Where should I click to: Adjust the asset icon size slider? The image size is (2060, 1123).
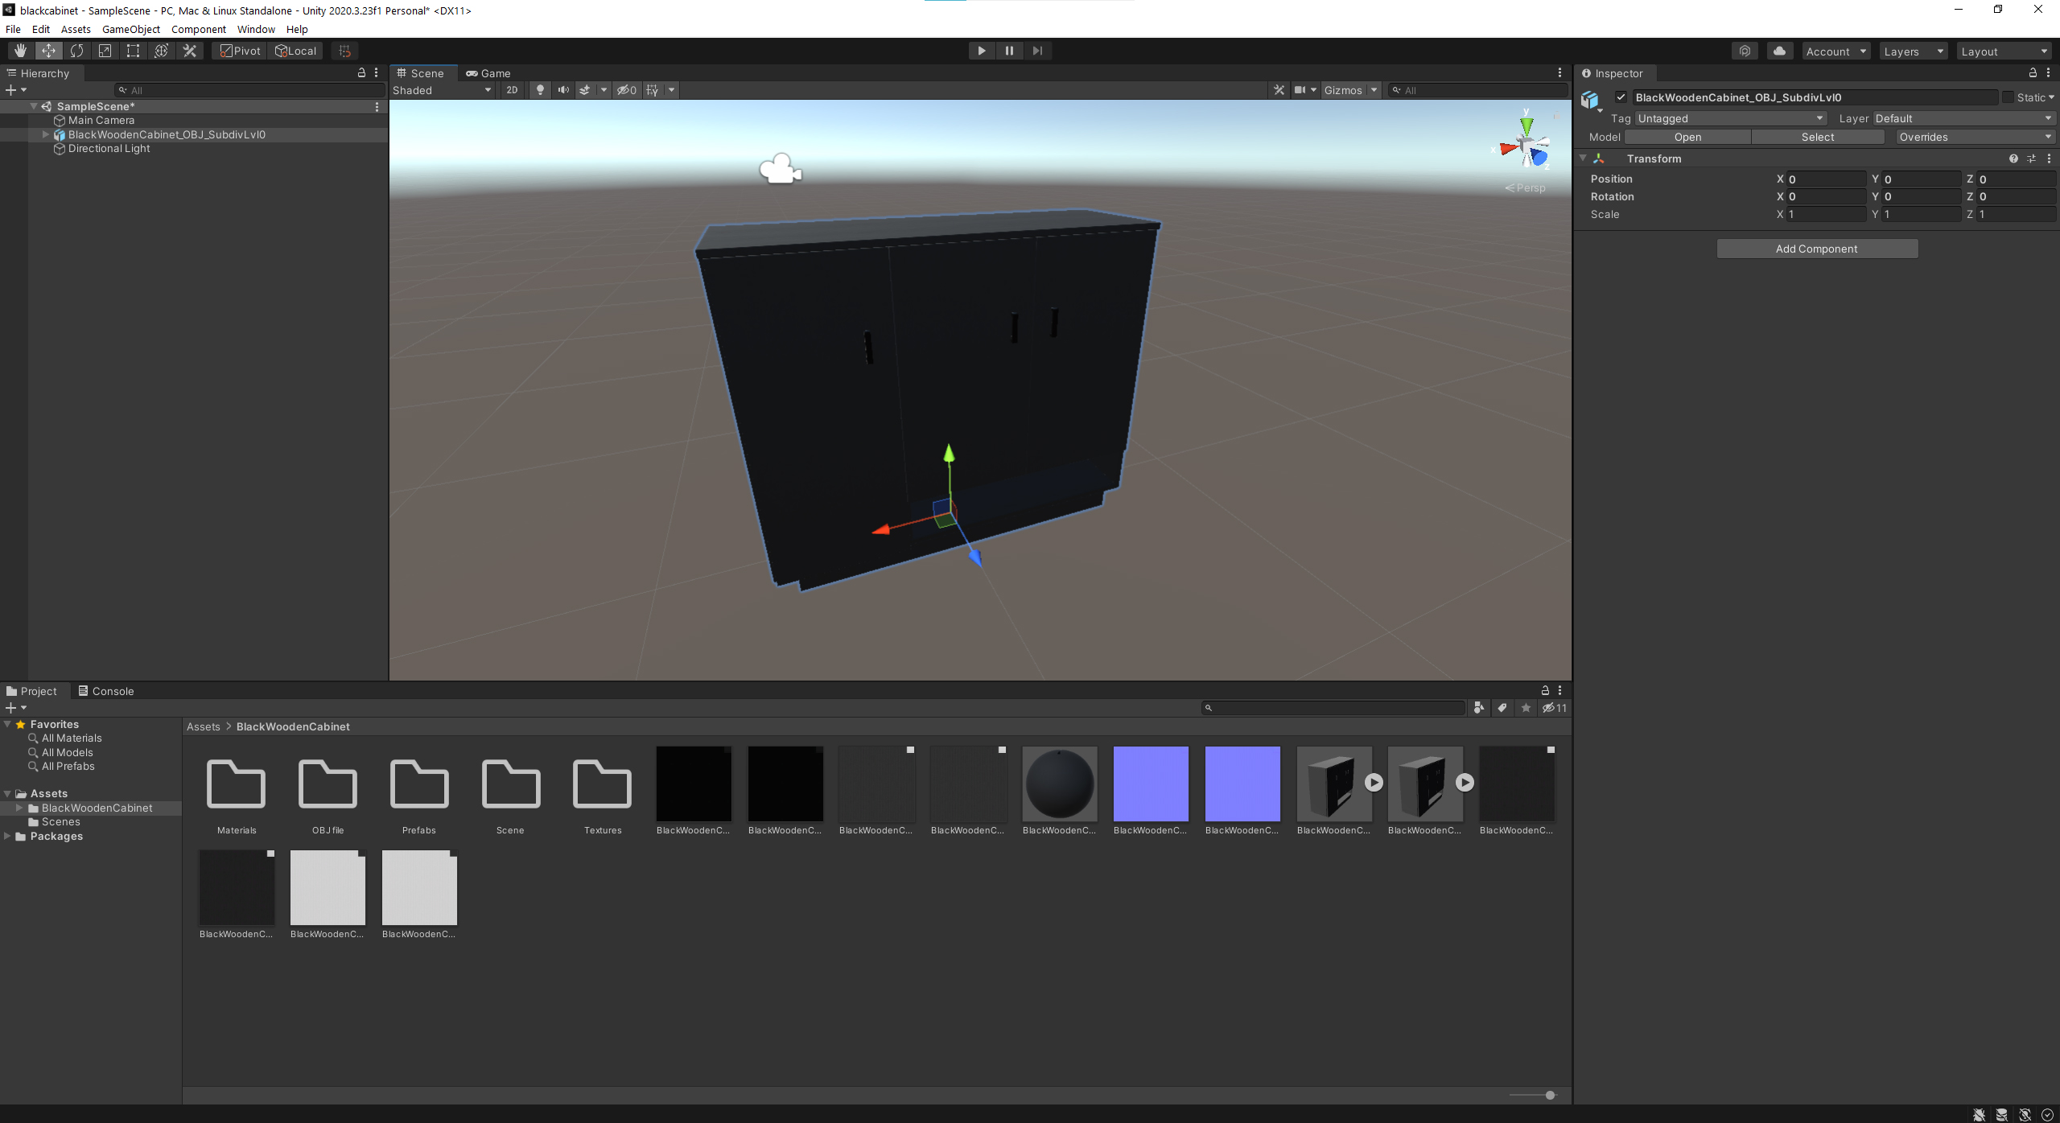1549,1095
